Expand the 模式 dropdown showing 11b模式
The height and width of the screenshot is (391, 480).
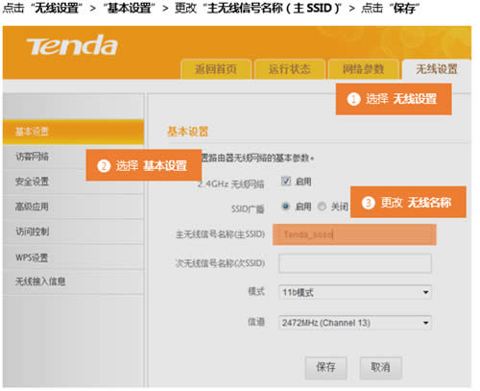click(x=355, y=292)
